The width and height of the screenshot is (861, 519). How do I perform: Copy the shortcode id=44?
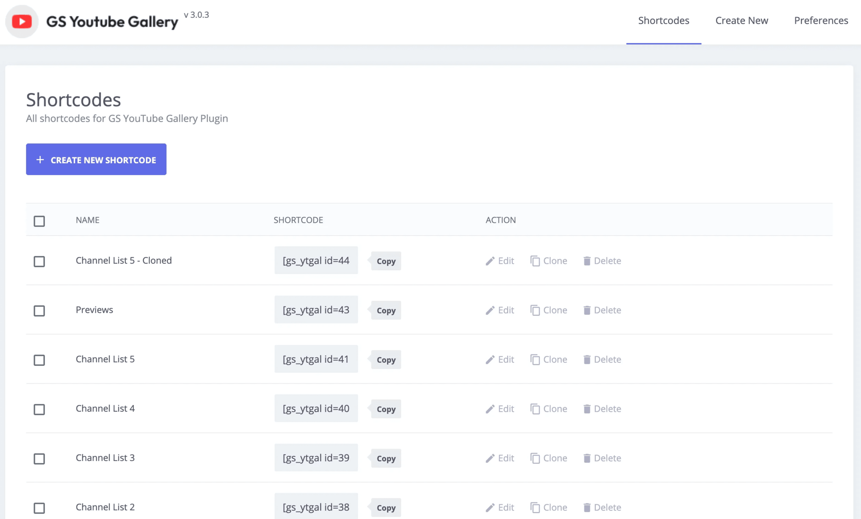[x=386, y=261]
